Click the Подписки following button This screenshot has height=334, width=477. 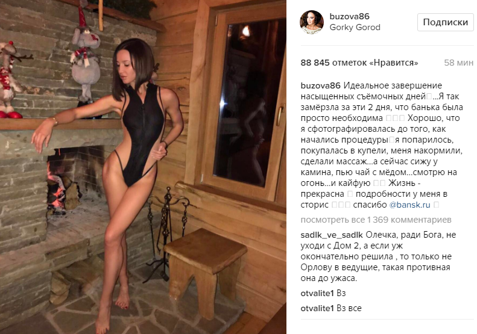point(446,22)
